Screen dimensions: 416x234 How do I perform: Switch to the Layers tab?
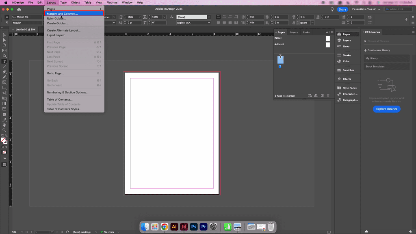(294, 32)
